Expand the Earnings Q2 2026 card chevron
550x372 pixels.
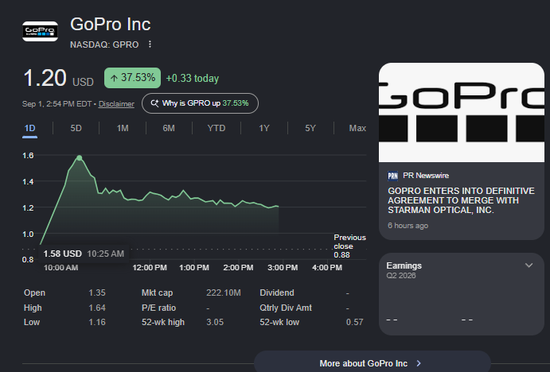point(529,265)
